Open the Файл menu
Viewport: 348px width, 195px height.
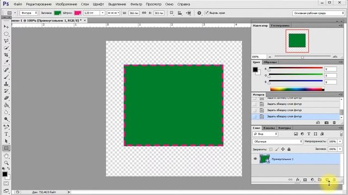coord(17,4)
